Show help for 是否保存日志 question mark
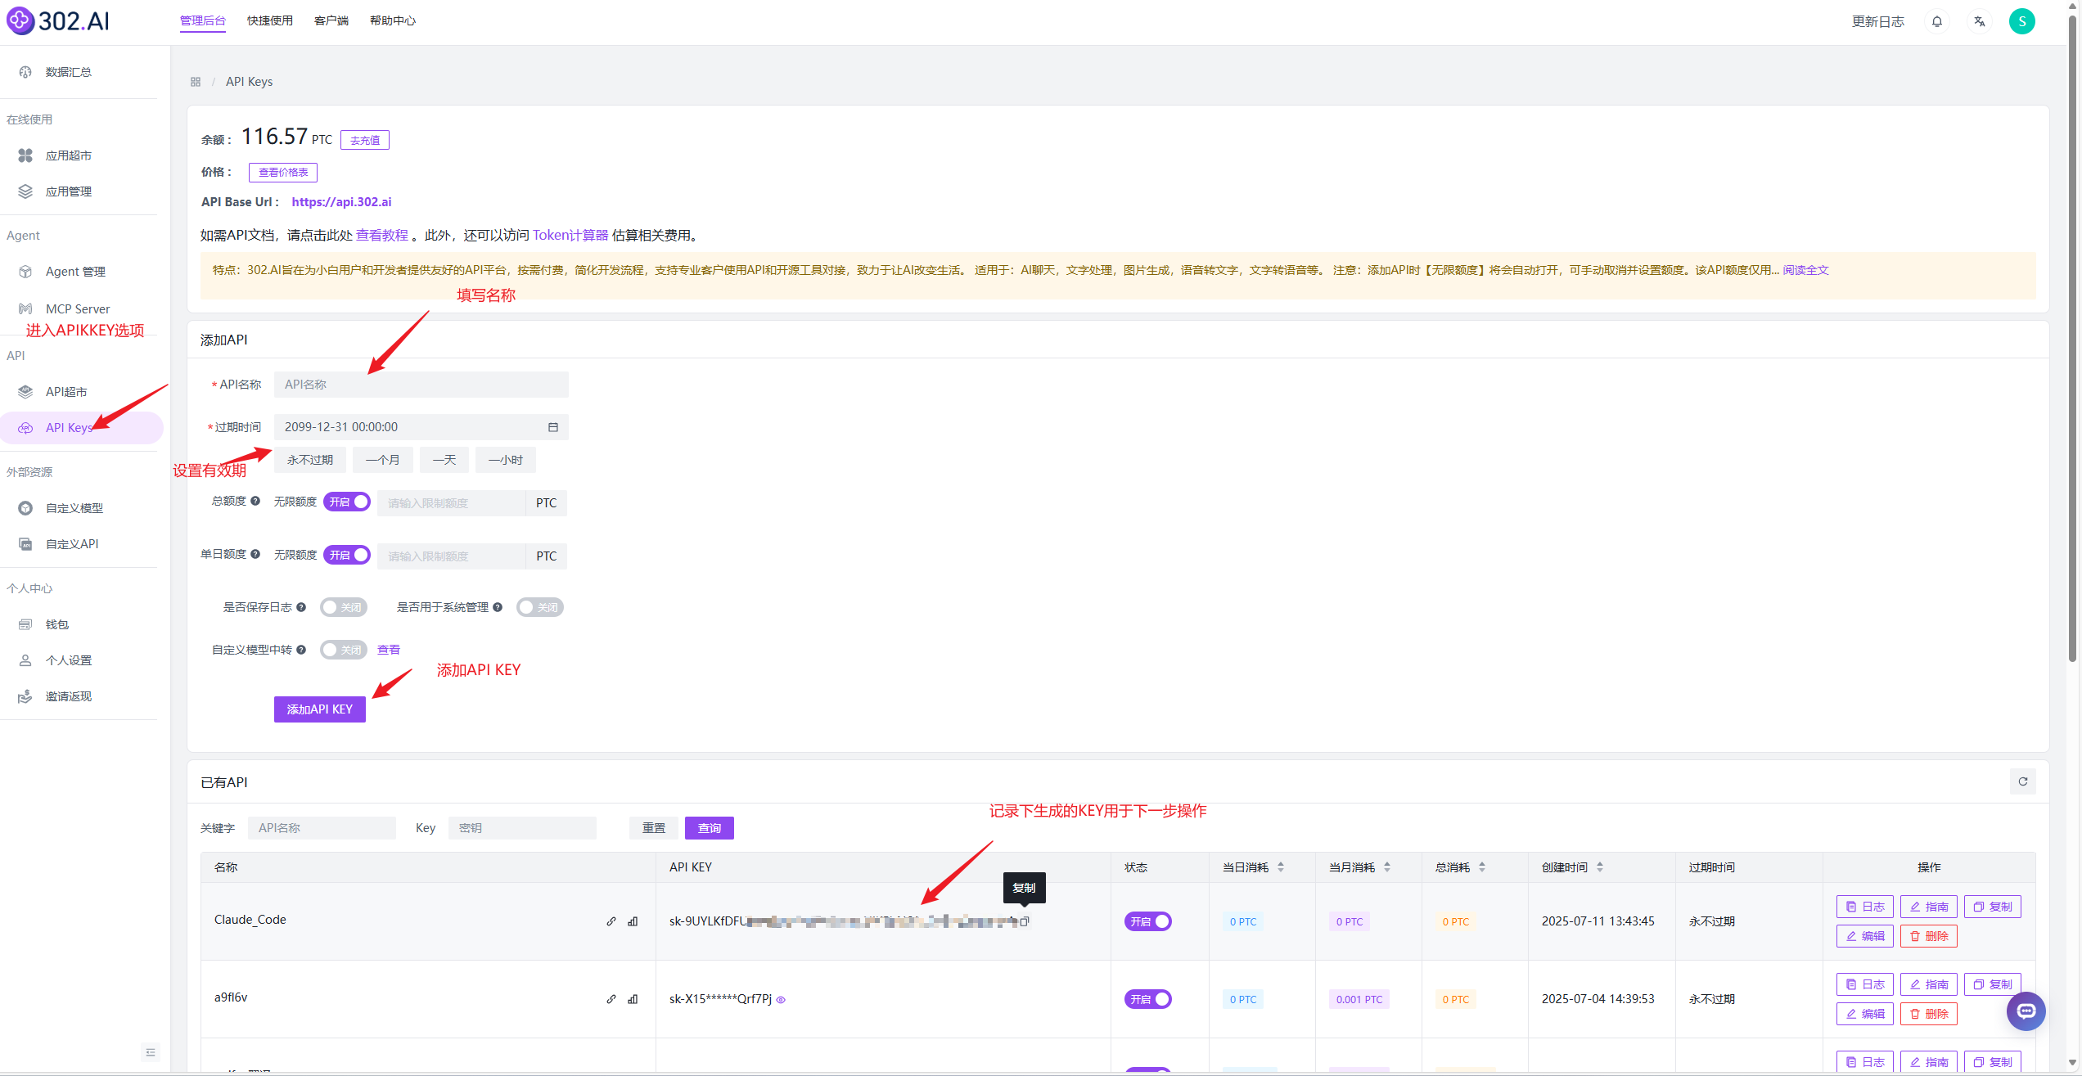2082x1076 pixels. click(x=301, y=607)
